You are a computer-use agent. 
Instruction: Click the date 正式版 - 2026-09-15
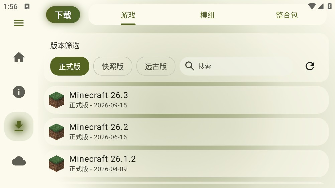(x=98, y=105)
